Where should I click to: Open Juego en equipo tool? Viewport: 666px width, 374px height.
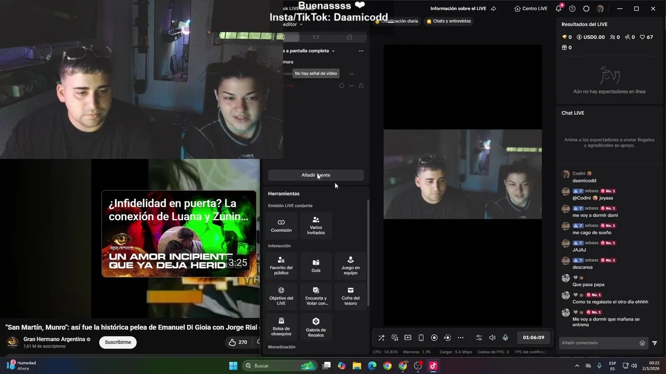click(x=350, y=265)
